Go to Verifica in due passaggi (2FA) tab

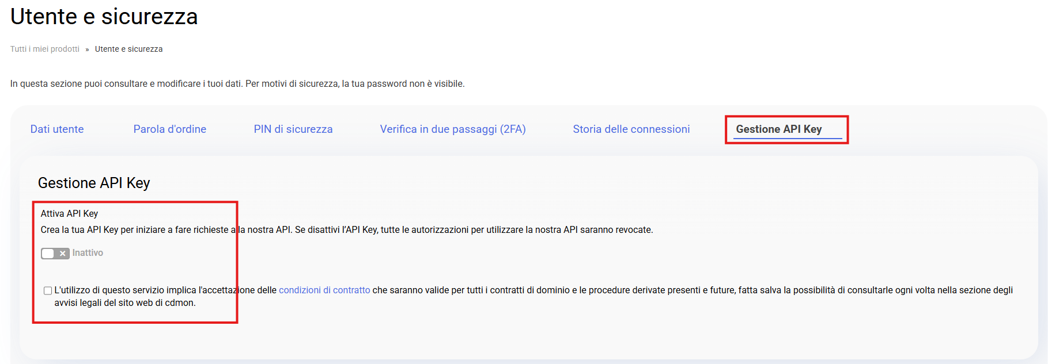coord(453,129)
